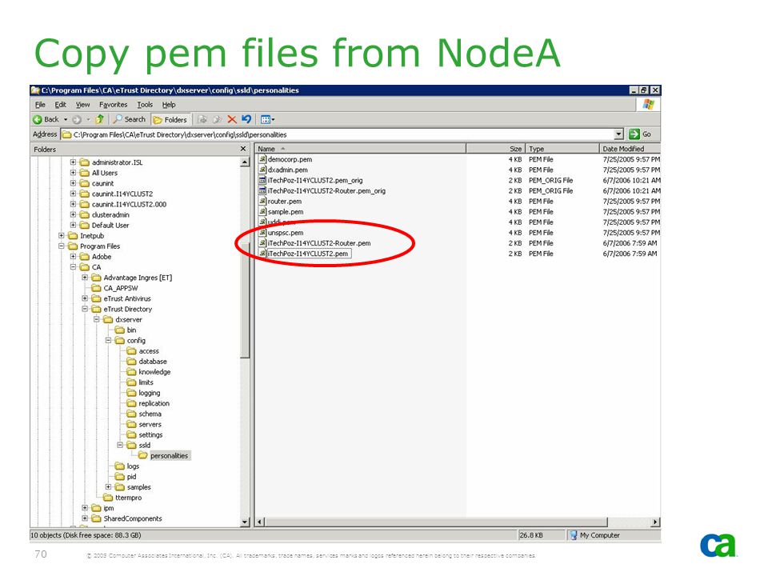The height and width of the screenshot is (576, 768).
Task: Expand the Advantage Ingres [ET] node
Action: point(85,278)
